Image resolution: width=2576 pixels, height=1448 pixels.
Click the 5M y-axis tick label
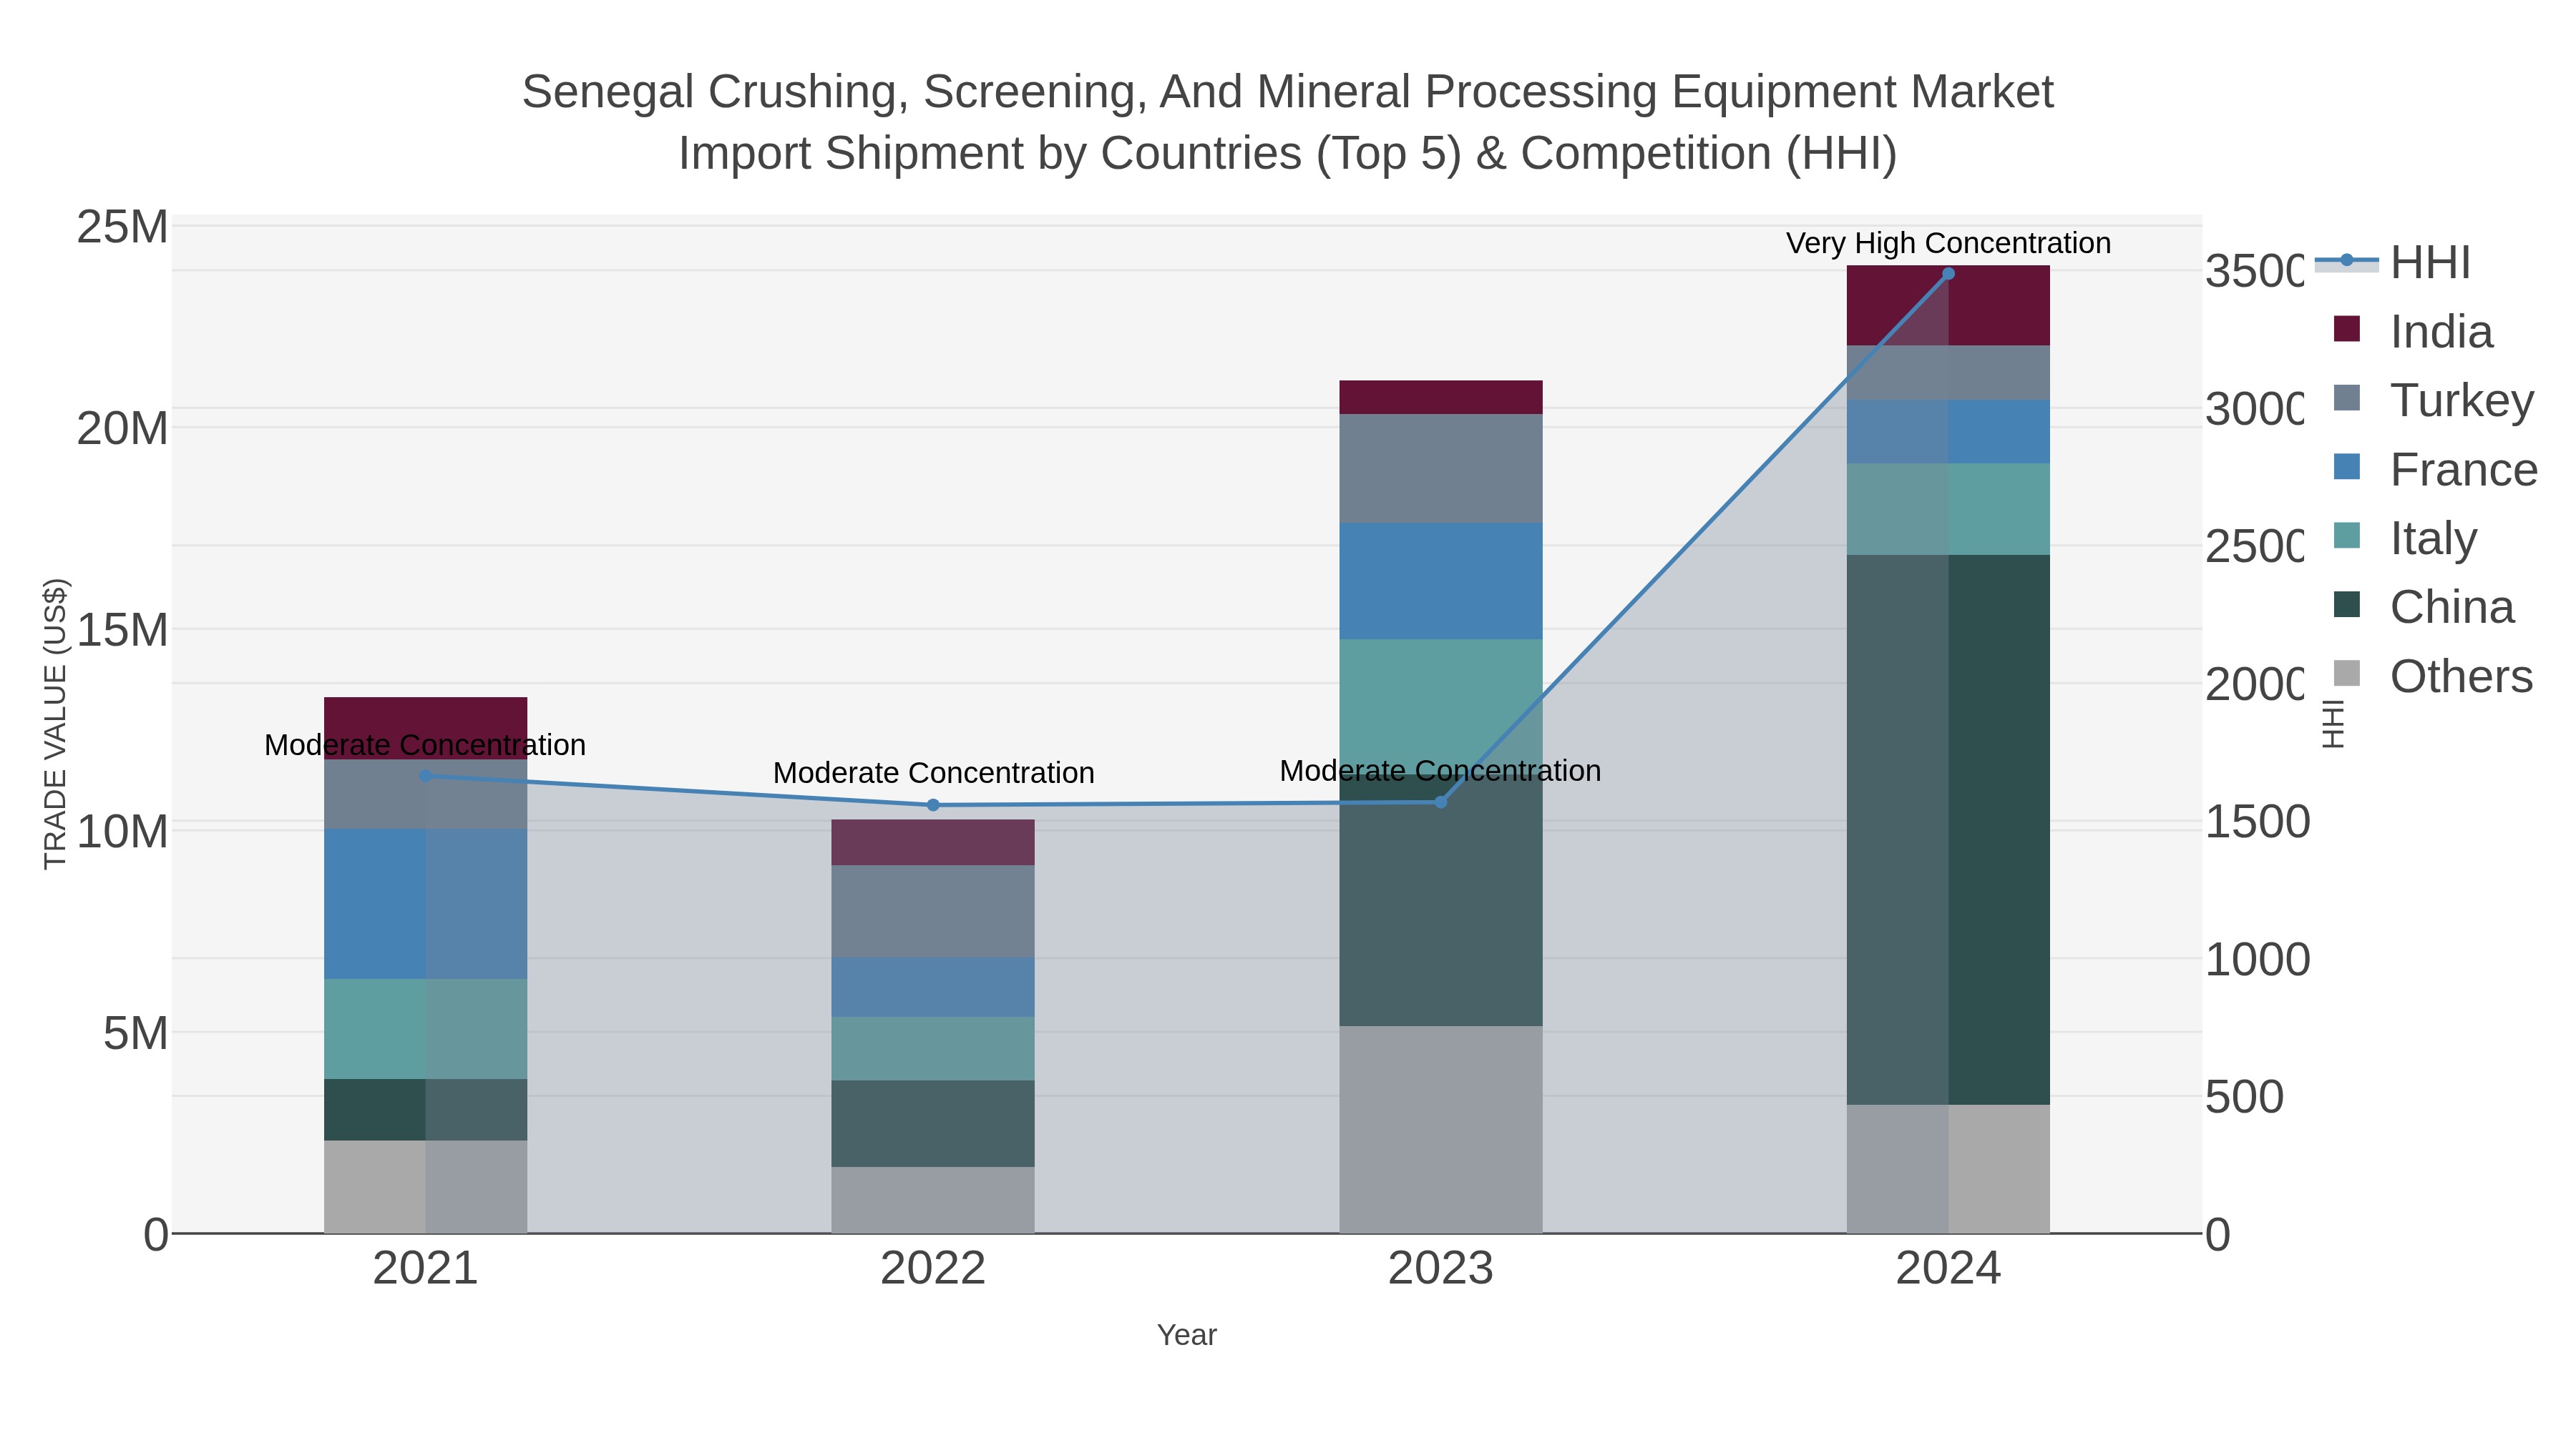click(x=135, y=1033)
